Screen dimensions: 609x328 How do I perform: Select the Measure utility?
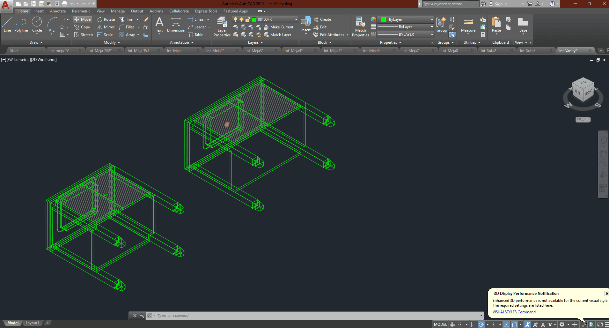point(468,25)
